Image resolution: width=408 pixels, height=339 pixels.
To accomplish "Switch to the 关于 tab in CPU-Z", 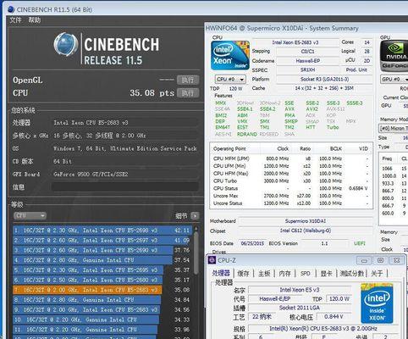I will pos(377,274).
